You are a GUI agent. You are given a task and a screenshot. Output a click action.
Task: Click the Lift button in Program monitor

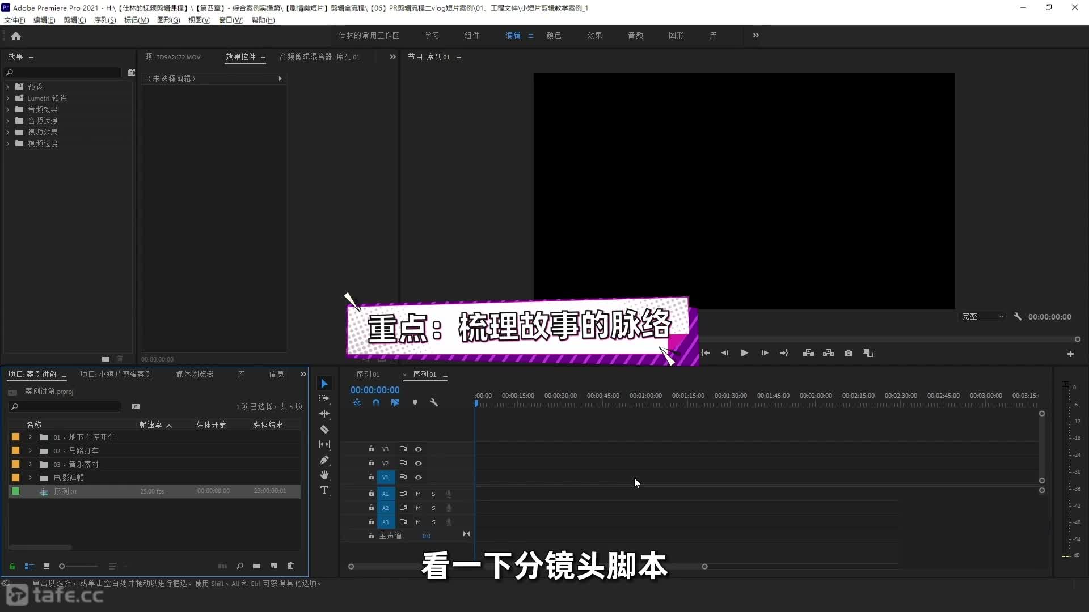[x=808, y=353]
